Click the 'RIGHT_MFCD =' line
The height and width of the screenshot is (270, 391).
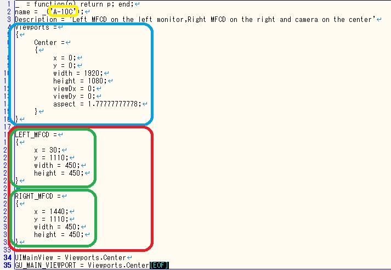coord(38,196)
